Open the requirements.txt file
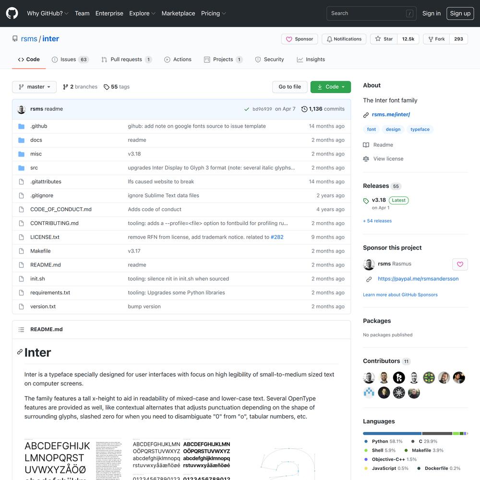The height and width of the screenshot is (480, 480). coord(50,293)
